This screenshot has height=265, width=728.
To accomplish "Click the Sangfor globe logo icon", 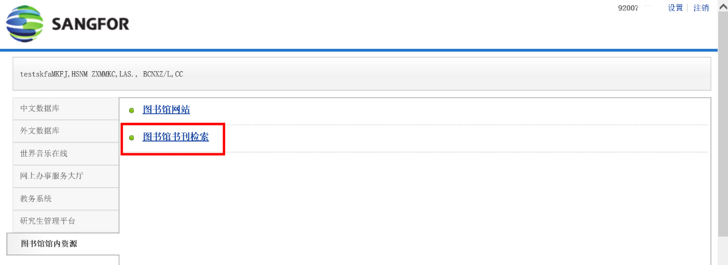I will tap(25, 24).
